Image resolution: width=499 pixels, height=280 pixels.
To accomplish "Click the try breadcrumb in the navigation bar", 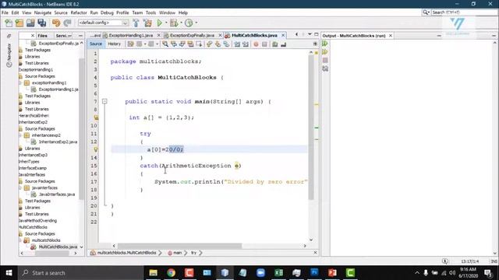I will point(194,253).
